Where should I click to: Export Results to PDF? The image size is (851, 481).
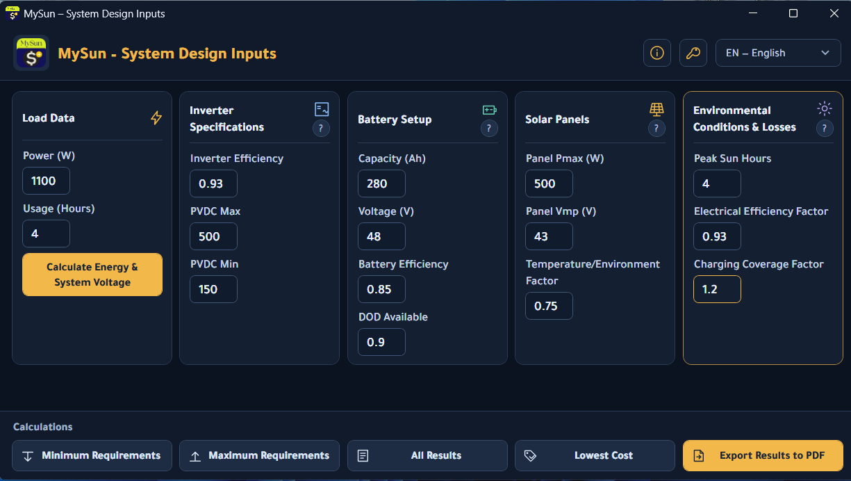point(763,456)
